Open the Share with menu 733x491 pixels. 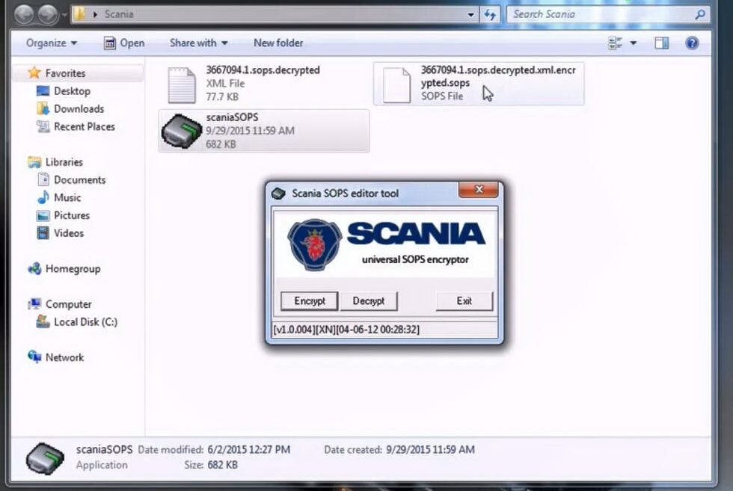tap(199, 43)
